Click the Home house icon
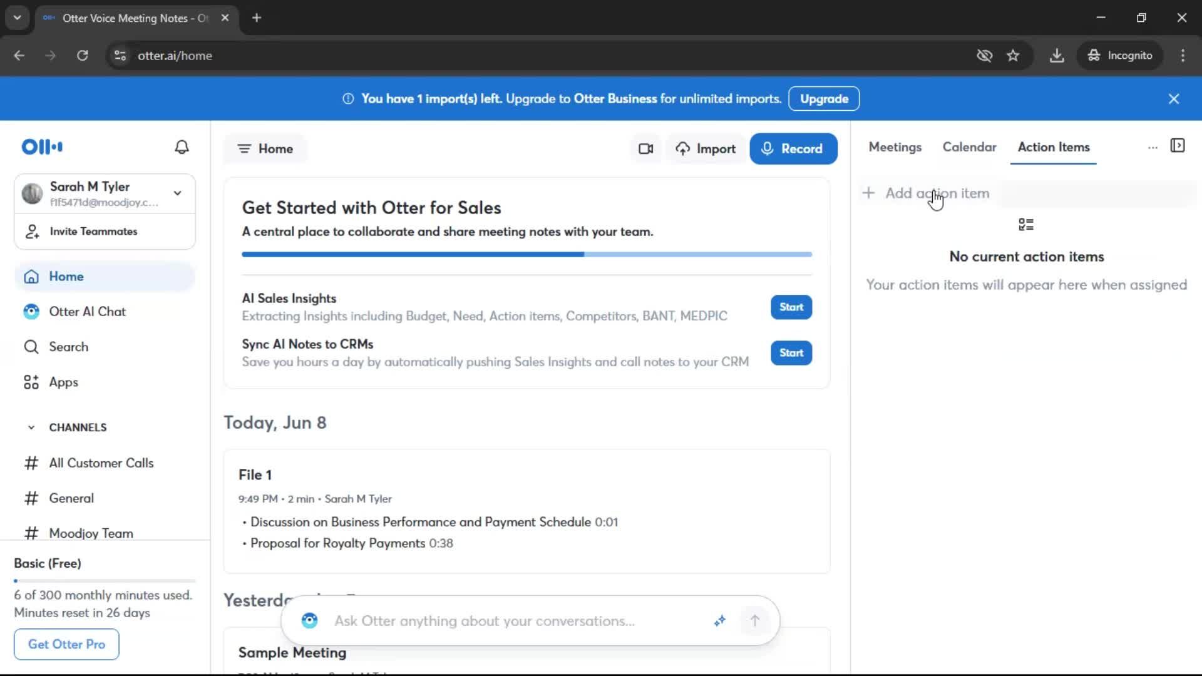The width and height of the screenshot is (1202, 676). pos(31,277)
